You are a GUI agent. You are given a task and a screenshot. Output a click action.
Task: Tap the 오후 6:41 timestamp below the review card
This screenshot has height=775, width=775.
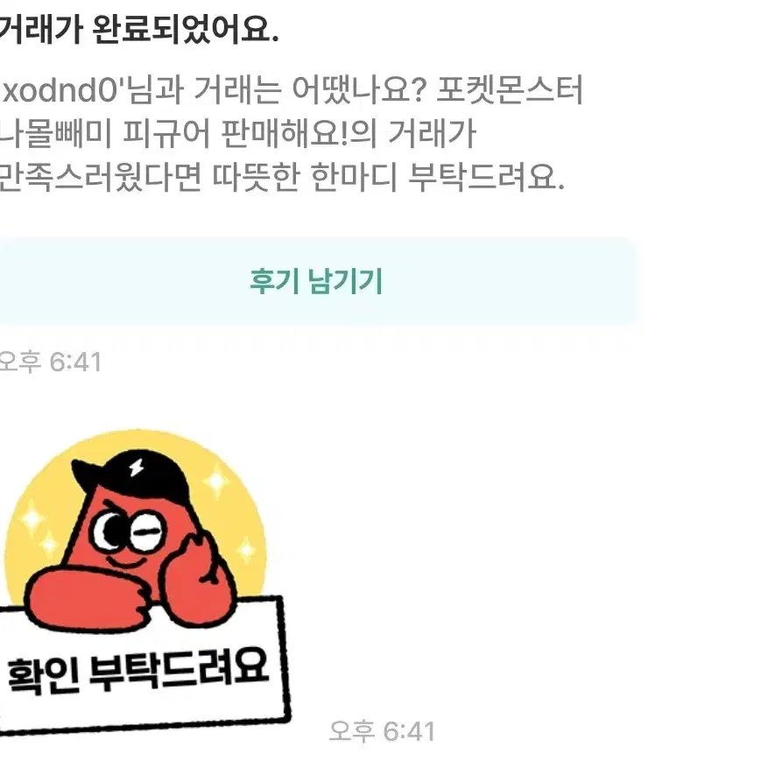(51, 362)
